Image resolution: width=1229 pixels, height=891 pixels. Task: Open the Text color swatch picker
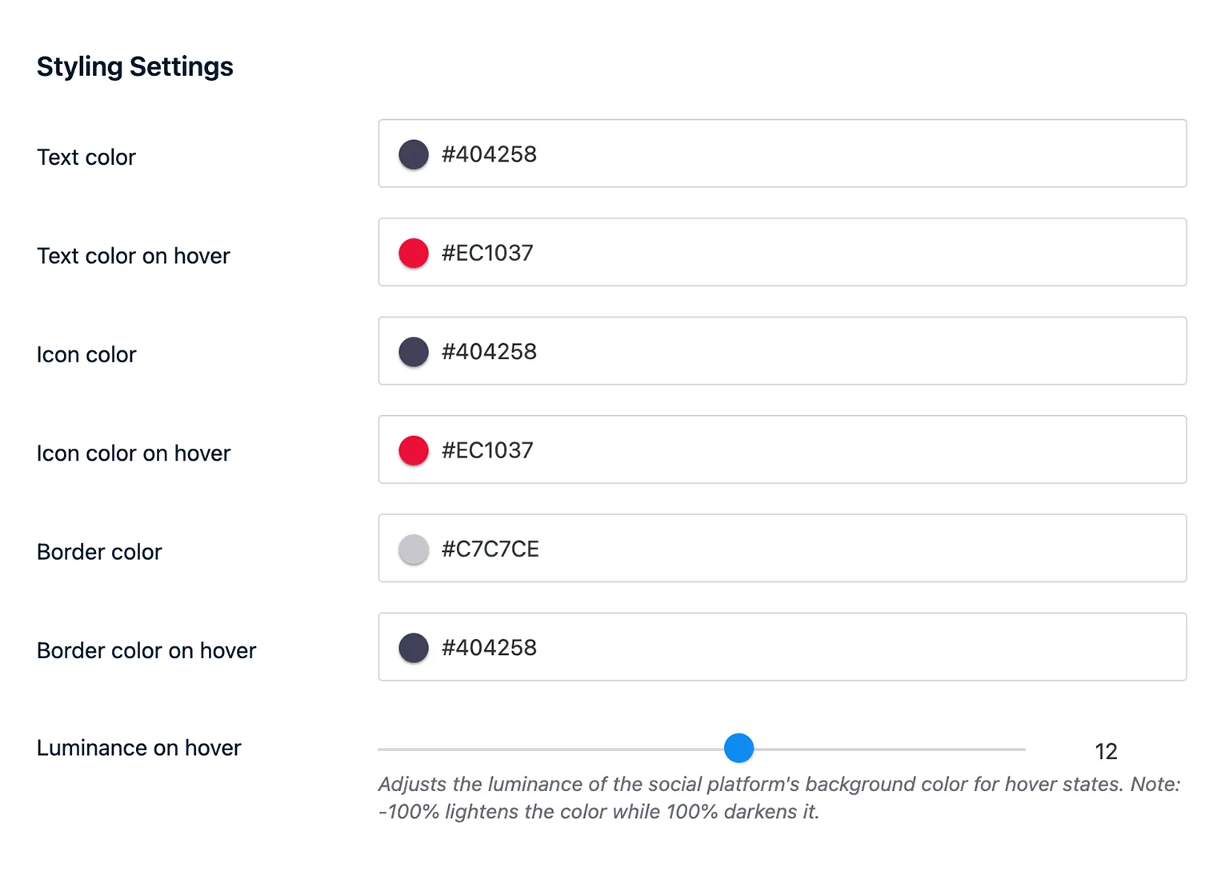click(x=413, y=154)
